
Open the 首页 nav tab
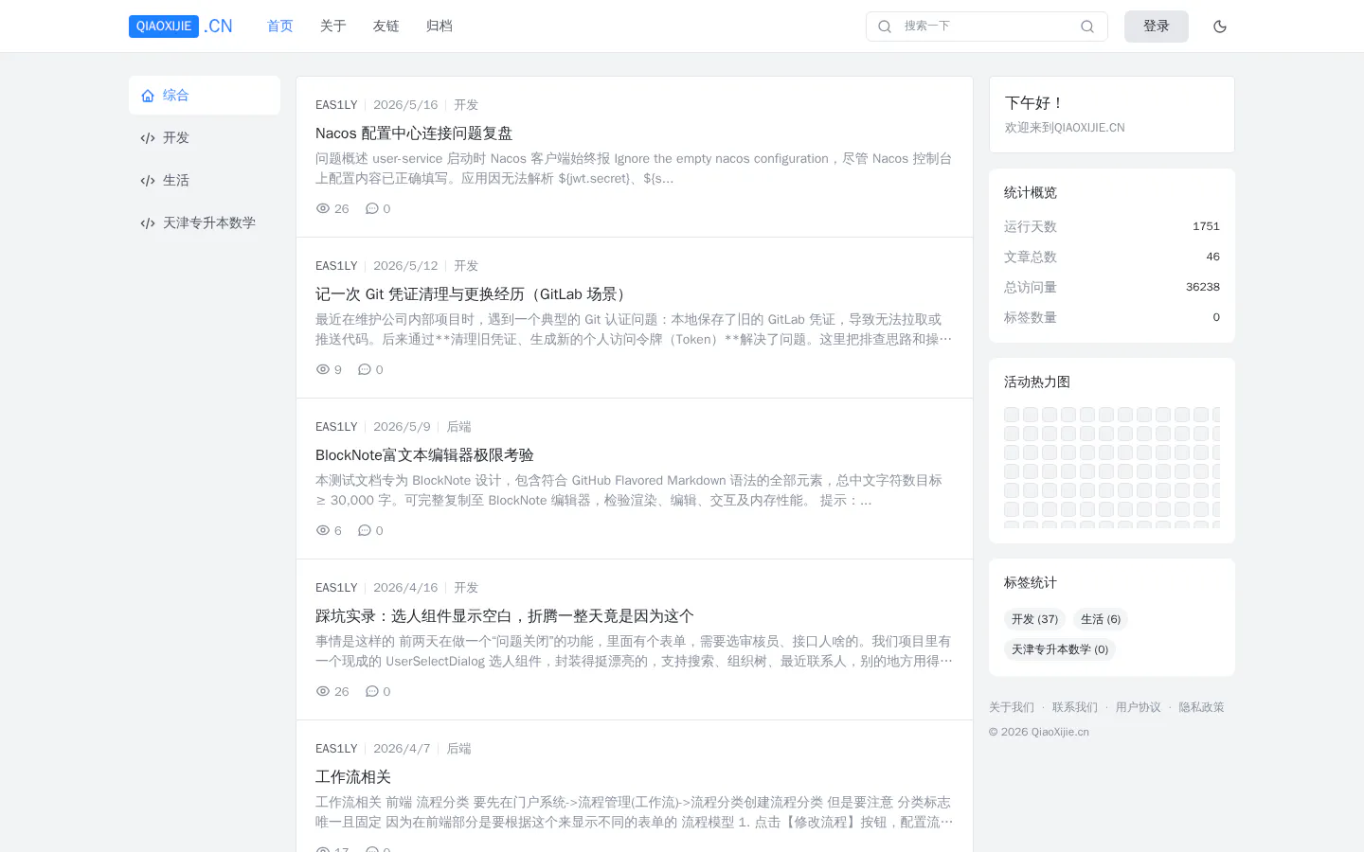(280, 27)
